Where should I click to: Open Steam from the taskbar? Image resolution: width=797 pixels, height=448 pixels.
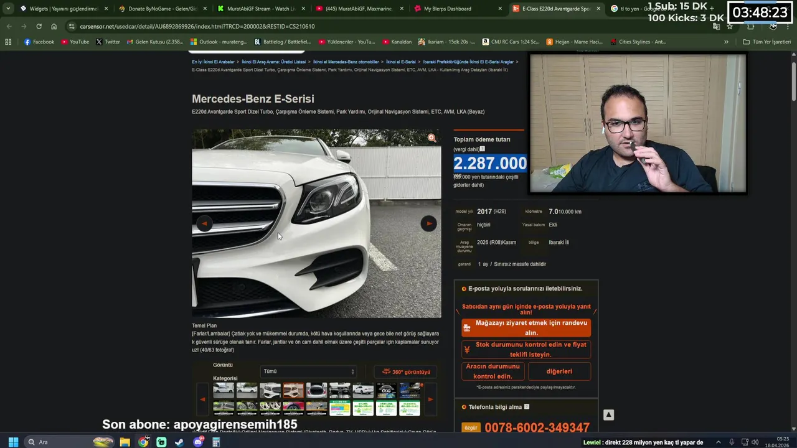(x=179, y=442)
